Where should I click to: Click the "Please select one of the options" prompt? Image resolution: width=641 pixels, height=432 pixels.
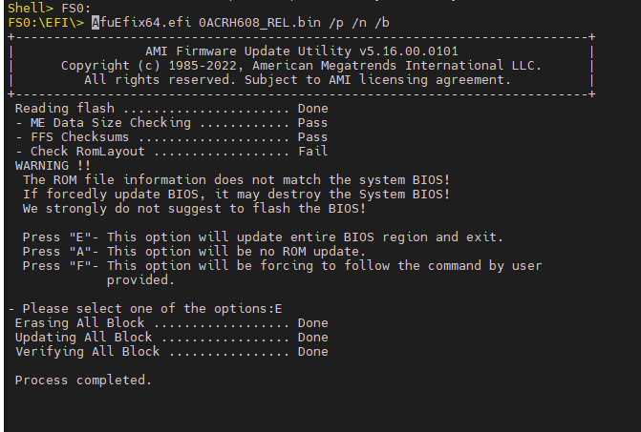151,308
